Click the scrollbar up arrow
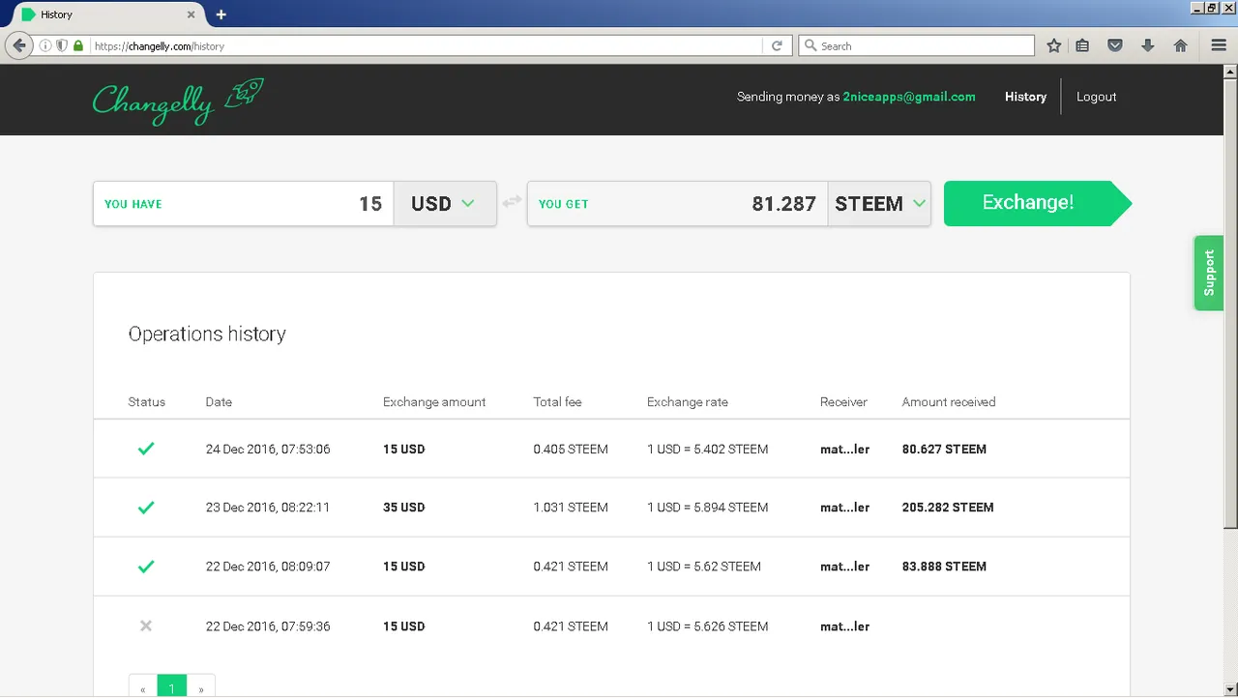The image size is (1238, 698). pyautogui.click(x=1230, y=72)
